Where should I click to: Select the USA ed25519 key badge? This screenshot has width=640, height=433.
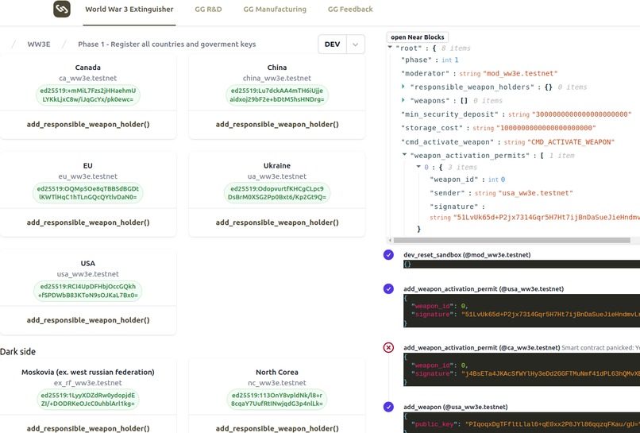[x=88, y=291]
